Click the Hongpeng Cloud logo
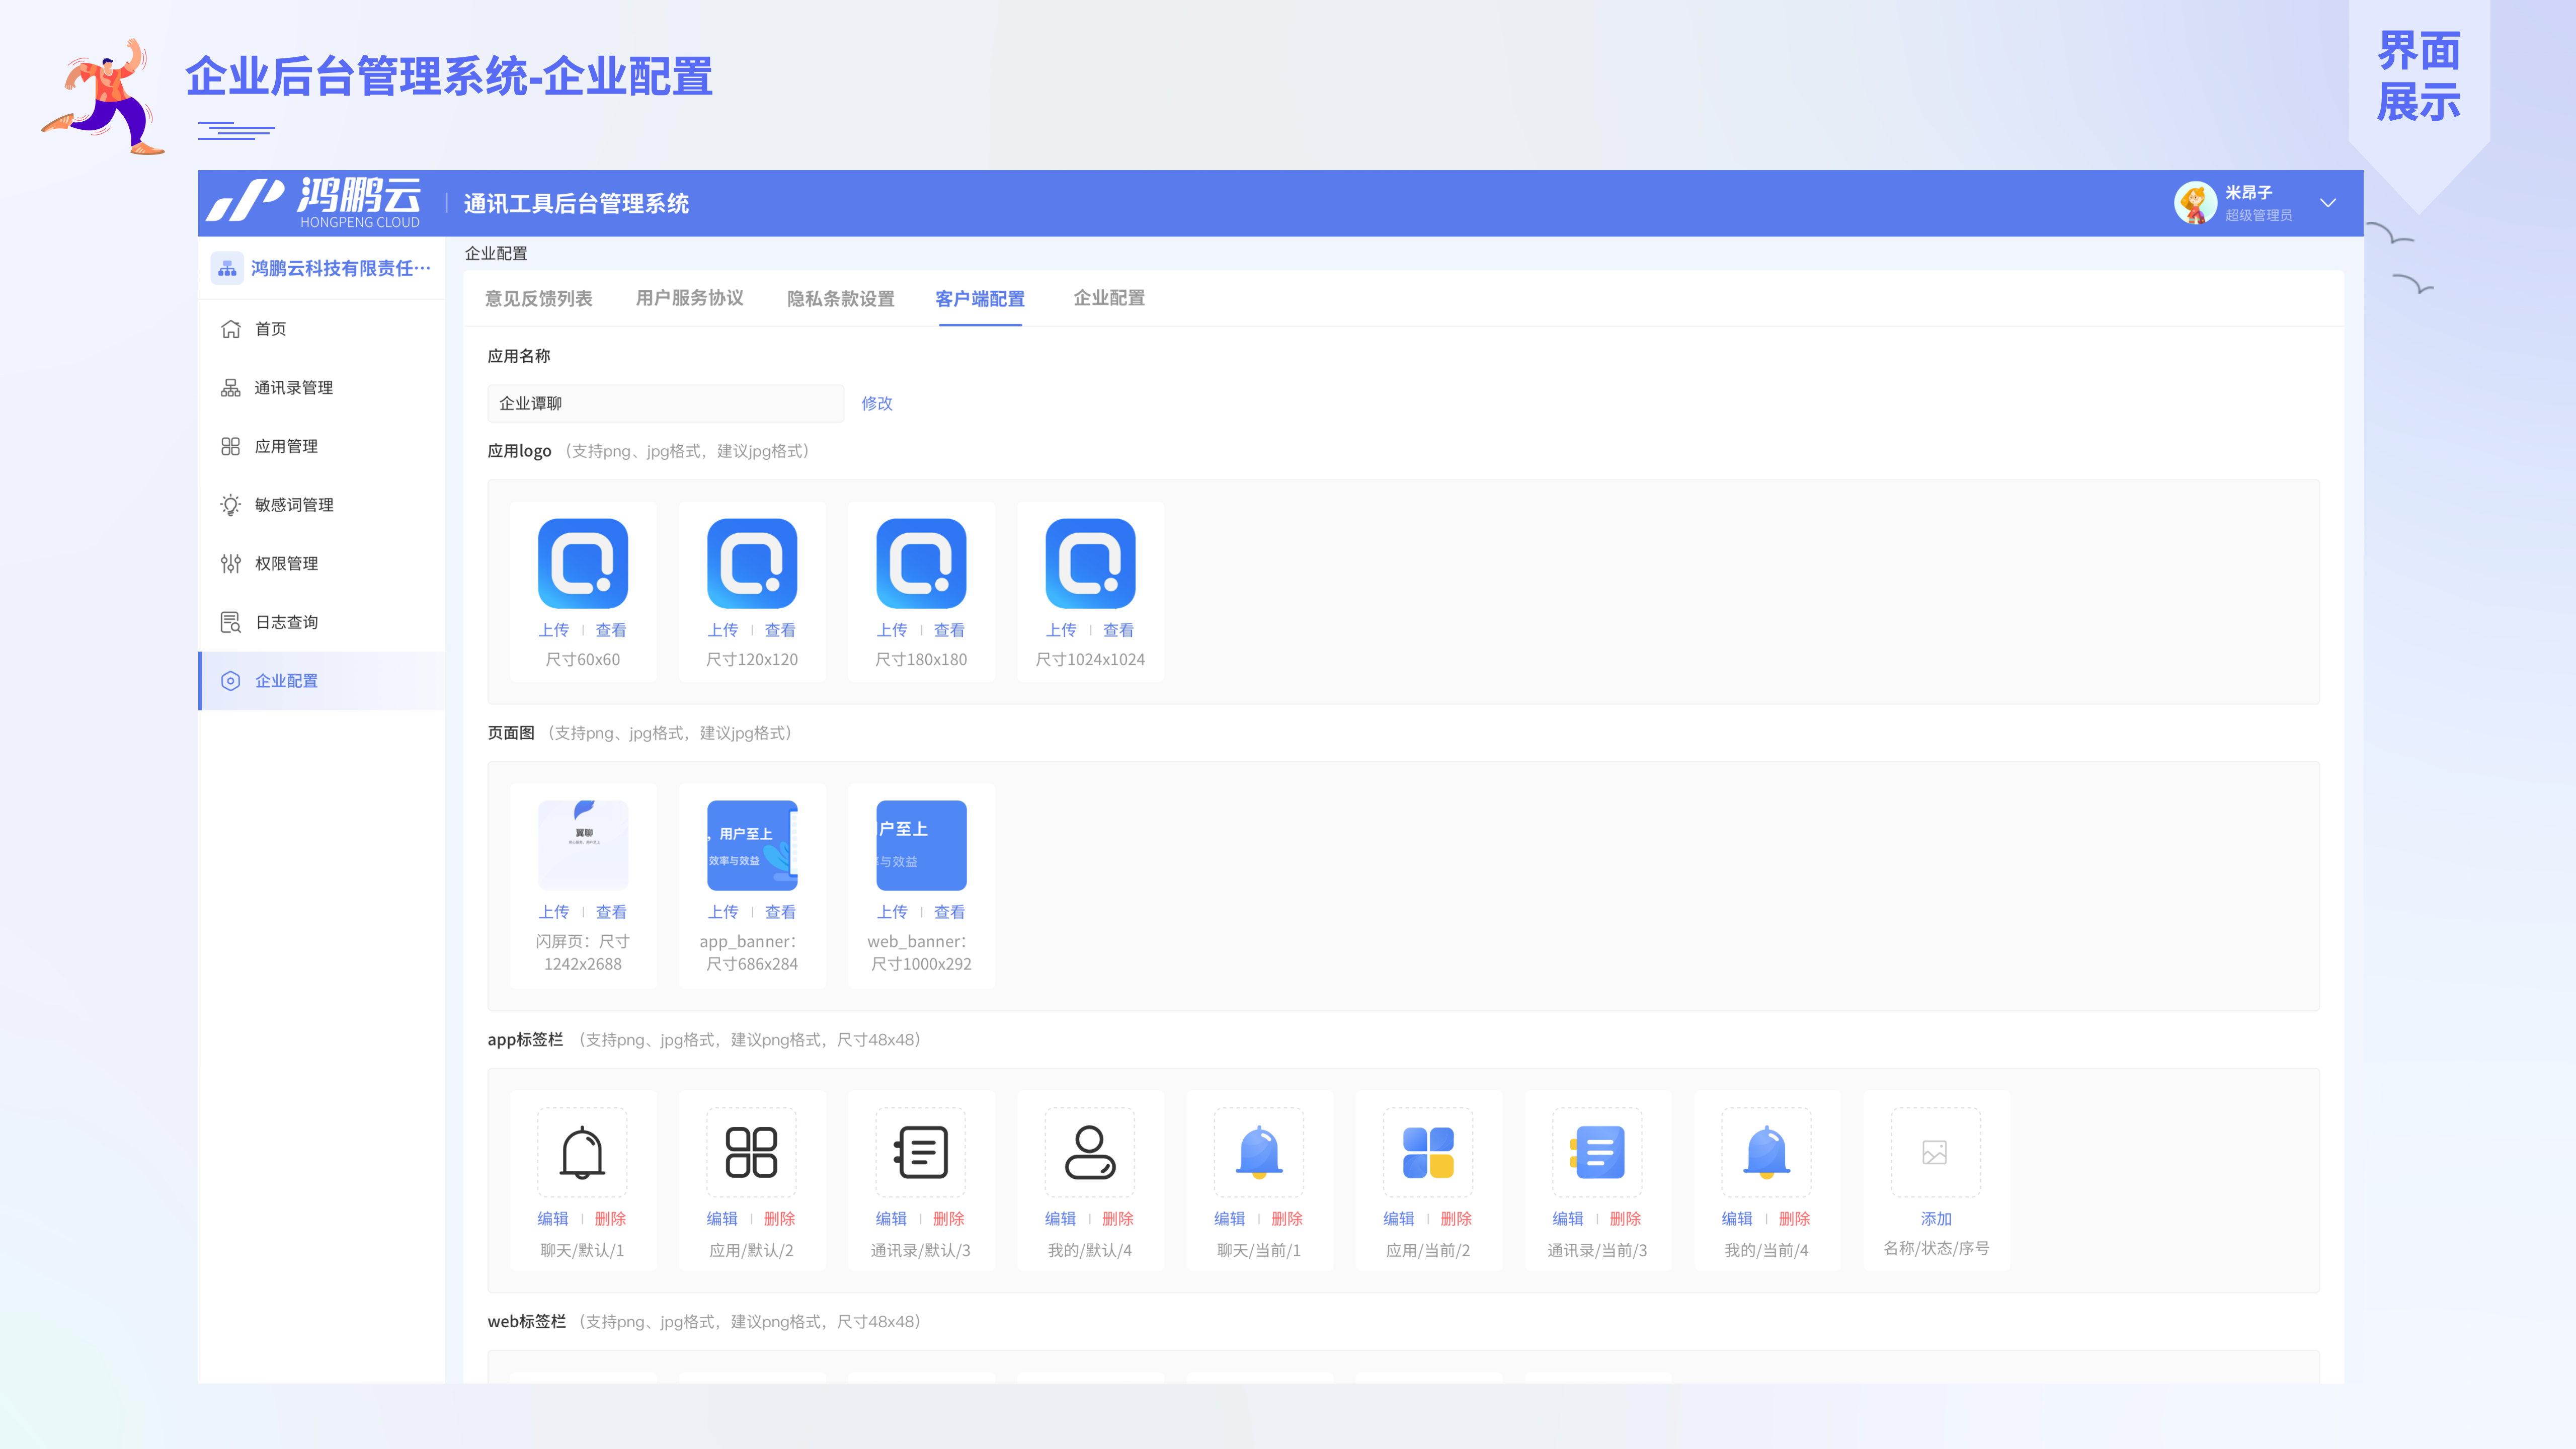This screenshot has height=1449, width=2576. coord(314,203)
